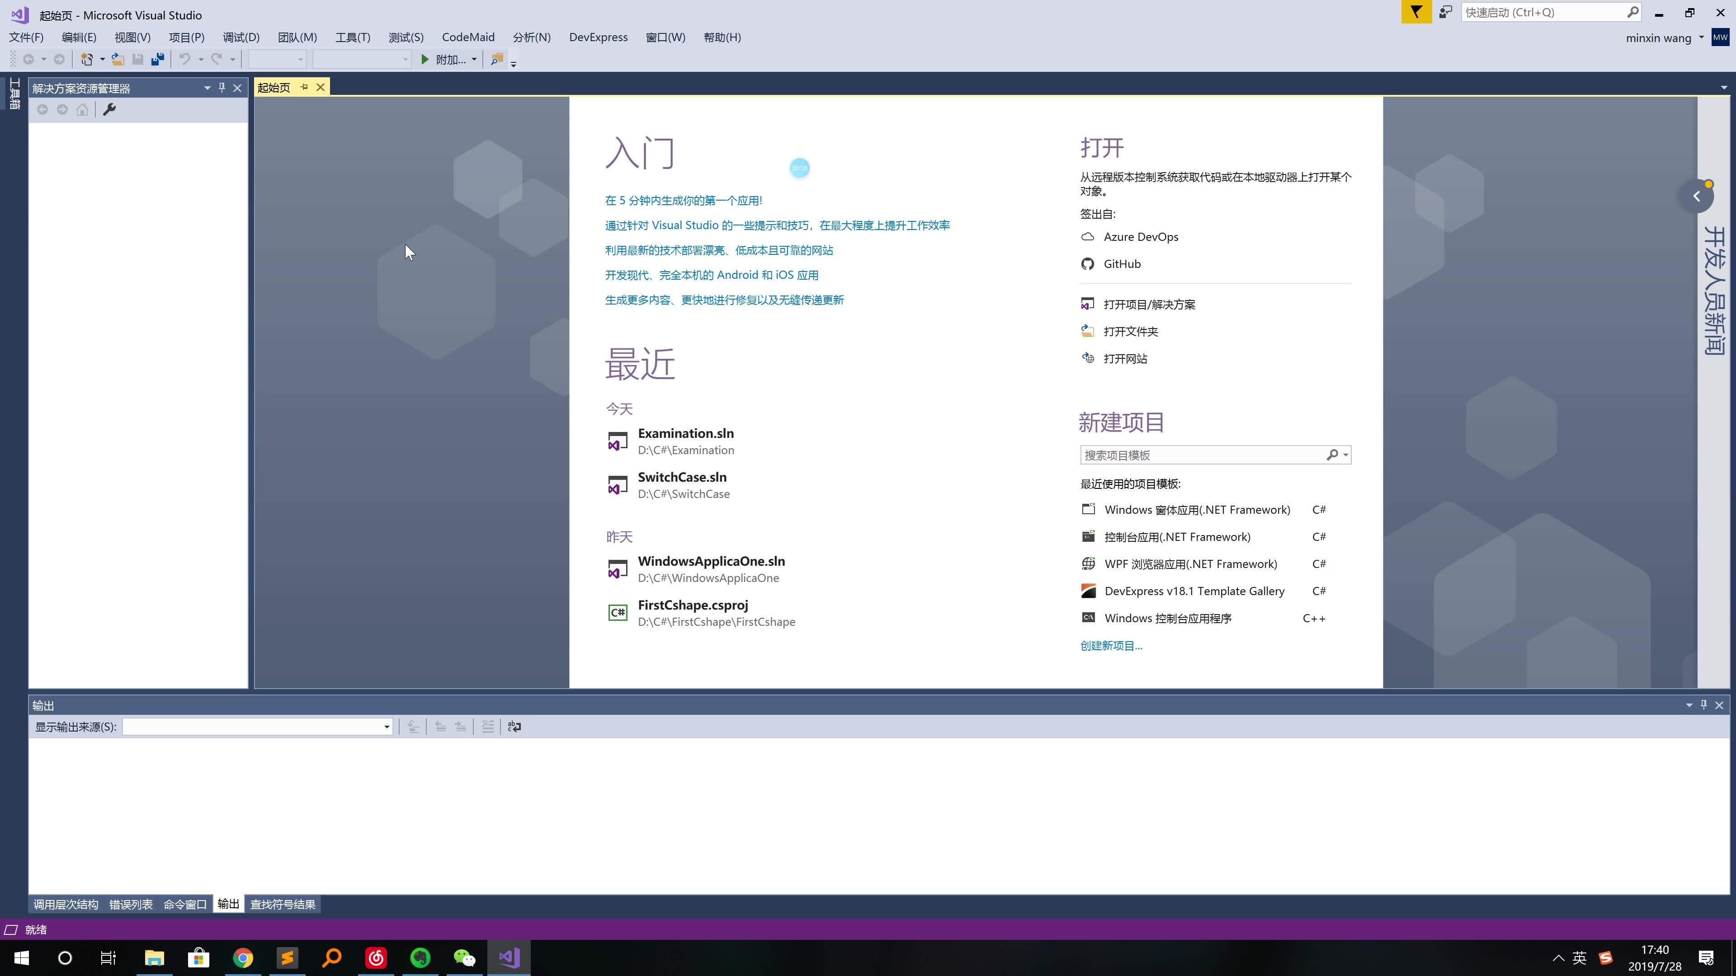Click Open Project/Solution entry
The height and width of the screenshot is (976, 1736).
(1137, 305)
